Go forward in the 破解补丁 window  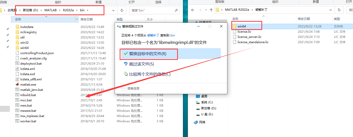(200, 10)
